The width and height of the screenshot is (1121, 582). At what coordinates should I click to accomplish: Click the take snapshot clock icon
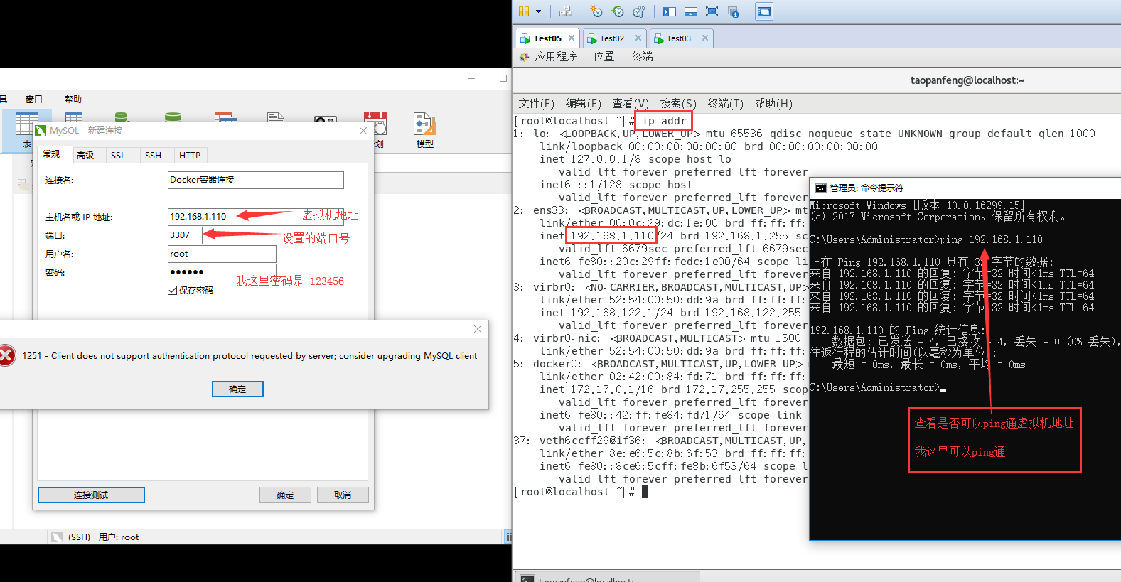click(x=596, y=11)
